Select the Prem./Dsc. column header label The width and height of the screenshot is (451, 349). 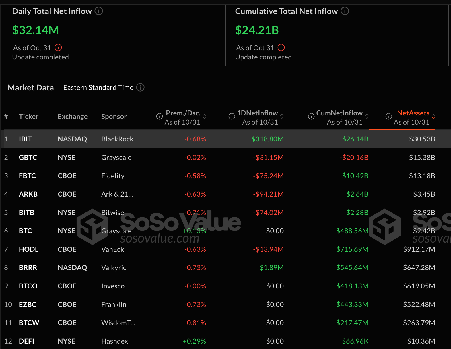(x=183, y=113)
